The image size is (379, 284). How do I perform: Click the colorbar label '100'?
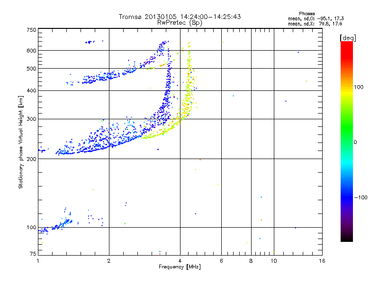(x=359, y=87)
